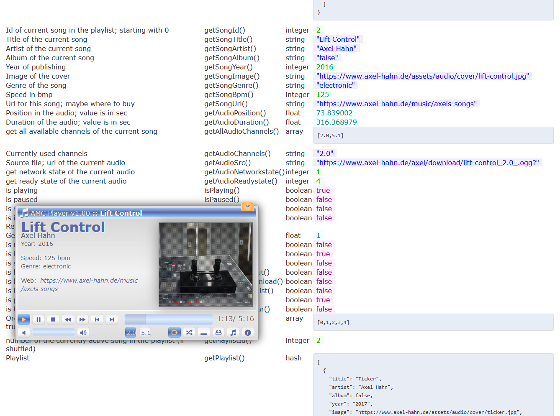Skip to next track with the end-skip button

click(112, 319)
